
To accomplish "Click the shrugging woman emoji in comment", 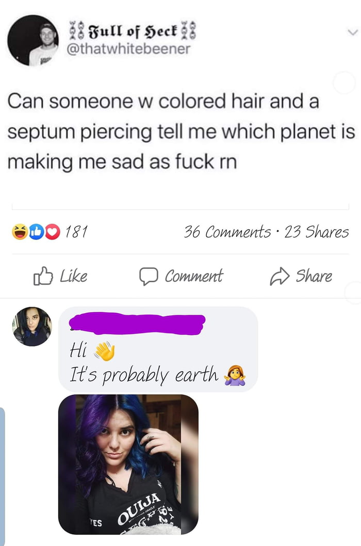I will click(235, 376).
